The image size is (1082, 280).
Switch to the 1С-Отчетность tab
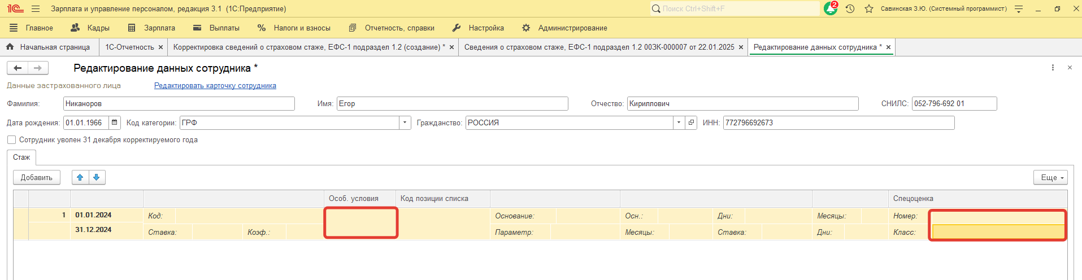129,47
